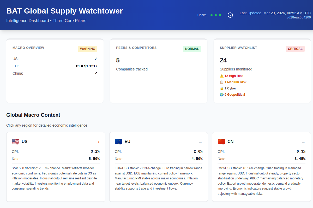The height and width of the screenshot is (208, 313).
Task: Click the cyber lock icon
Action: (222, 88)
